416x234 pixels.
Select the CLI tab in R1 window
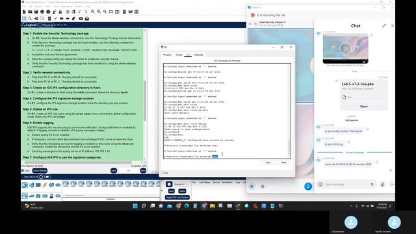tap(188, 55)
